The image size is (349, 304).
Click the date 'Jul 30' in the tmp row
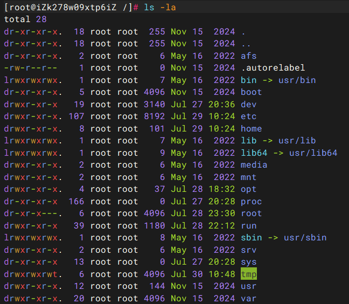[x=186, y=274]
